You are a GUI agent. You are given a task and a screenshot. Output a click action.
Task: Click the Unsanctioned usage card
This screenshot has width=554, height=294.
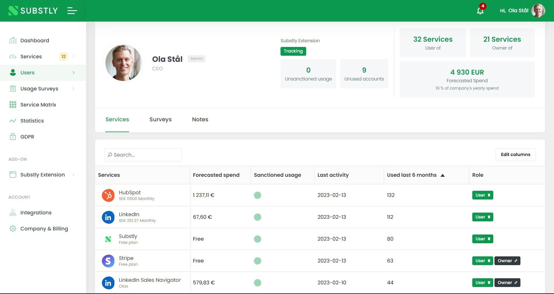tap(308, 74)
